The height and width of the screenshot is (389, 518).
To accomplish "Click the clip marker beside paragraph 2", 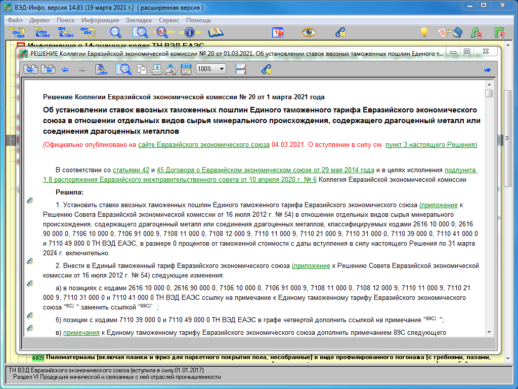I will pyautogui.click(x=30, y=261).
